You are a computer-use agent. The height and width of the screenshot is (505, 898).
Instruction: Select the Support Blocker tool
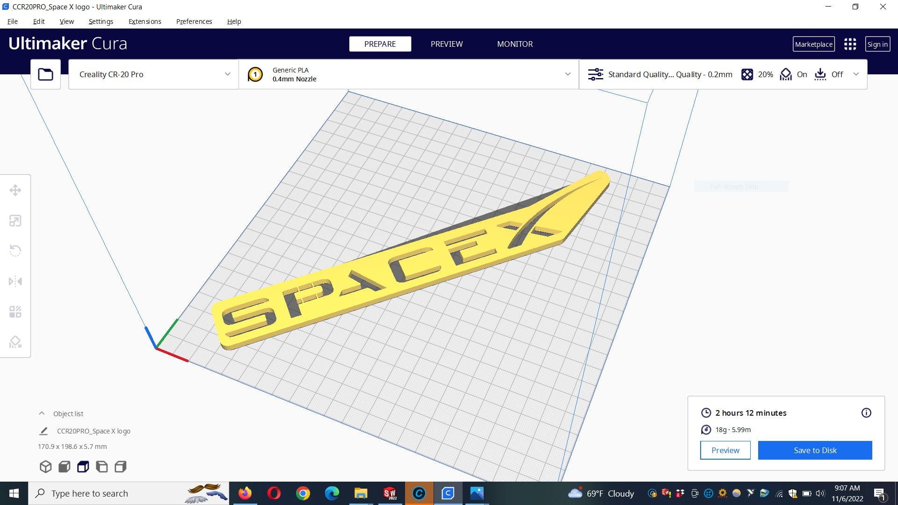(15, 342)
